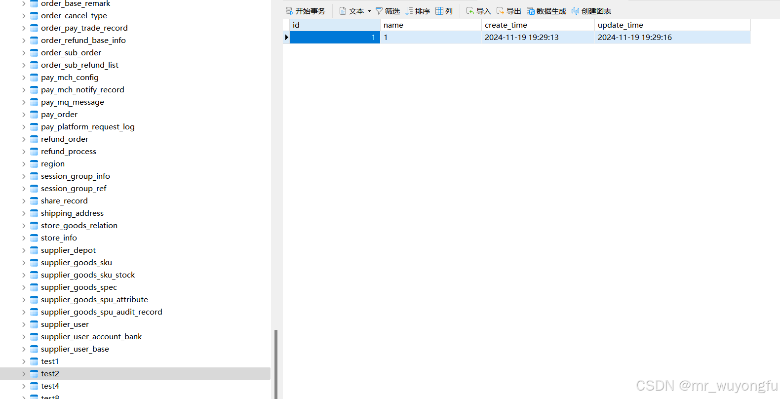Click the 排序 sort button label
Viewport: 780px width, 399px height.
423,11
